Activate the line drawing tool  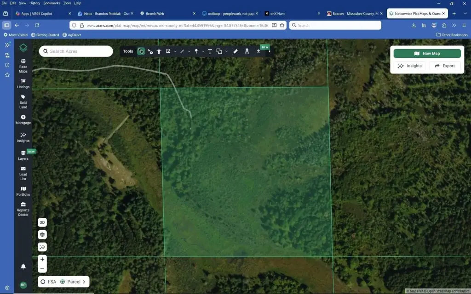click(182, 51)
